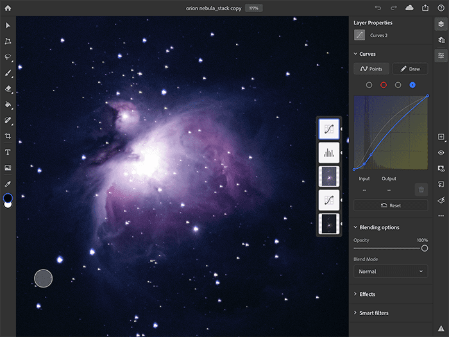Screen dimensions: 449x337
Task: Select the Type tool
Action: point(8,152)
